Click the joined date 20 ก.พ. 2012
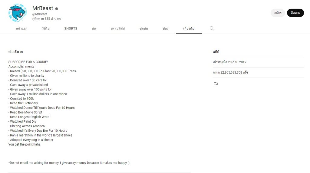 click(229, 62)
